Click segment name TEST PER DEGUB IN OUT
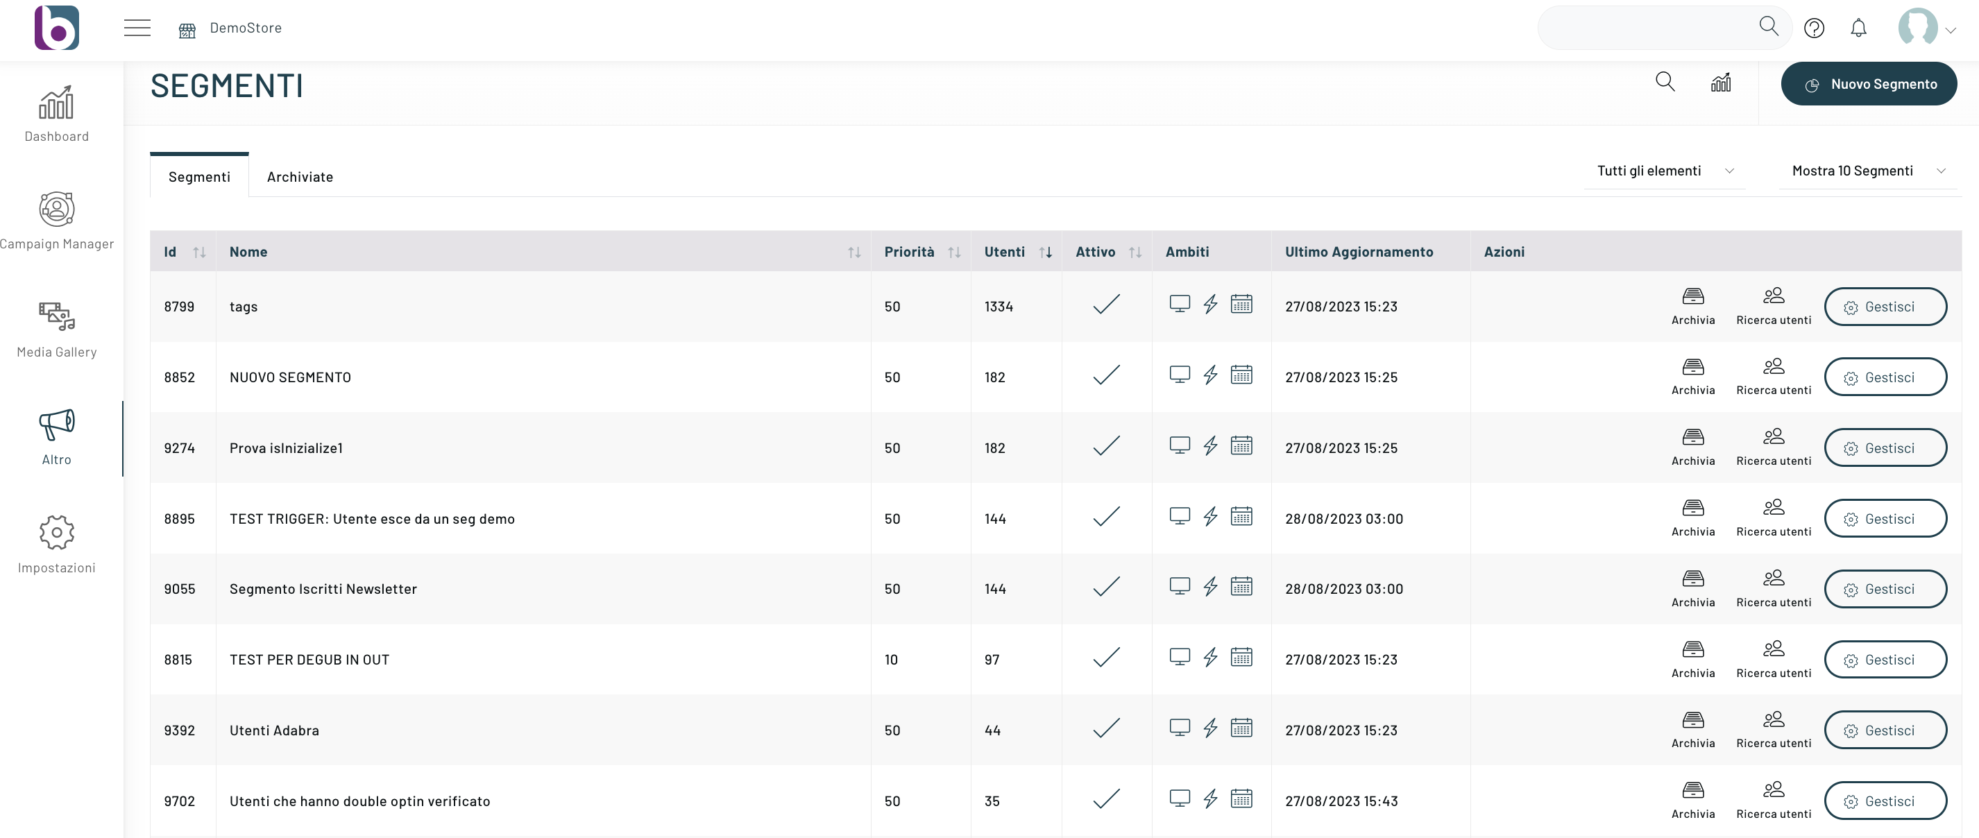The width and height of the screenshot is (1979, 838). point(309,660)
